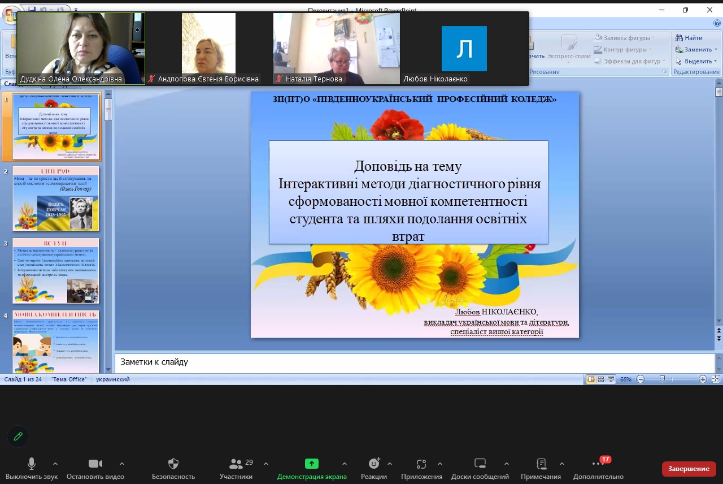Image resolution: width=723 pixels, height=484 pixels.
Task: Expand arrow next to Приложения
Action: click(x=440, y=464)
